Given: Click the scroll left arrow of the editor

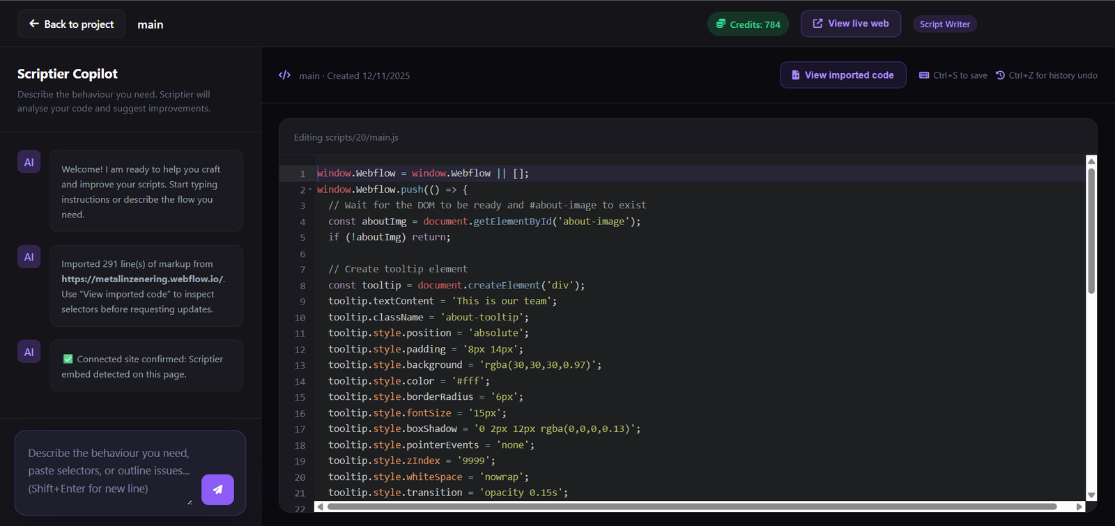Looking at the screenshot, I should [320, 506].
